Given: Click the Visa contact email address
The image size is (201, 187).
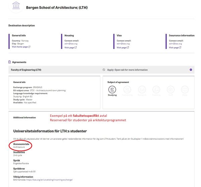Looking at the screenshot, I should click(123, 44).
